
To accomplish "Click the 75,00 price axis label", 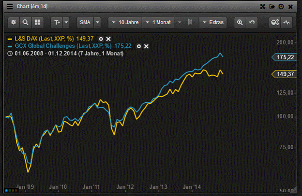I will [x=287, y=147].
